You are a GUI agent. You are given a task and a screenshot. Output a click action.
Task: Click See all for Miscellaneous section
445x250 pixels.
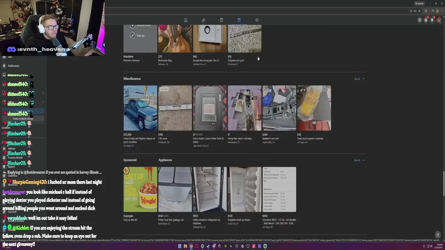(357, 79)
